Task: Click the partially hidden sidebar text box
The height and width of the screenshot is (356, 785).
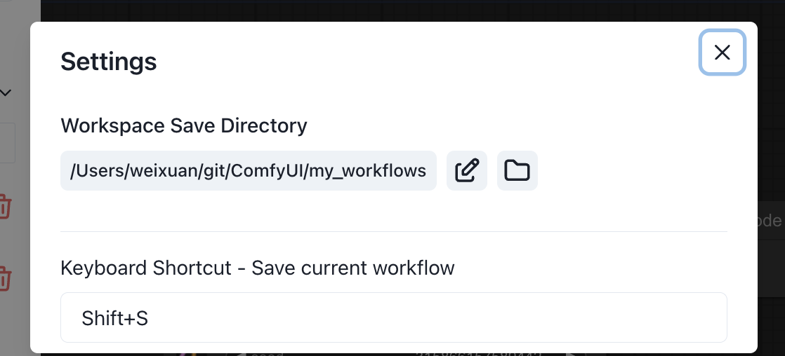Action: pyautogui.click(x=7, y=143)
